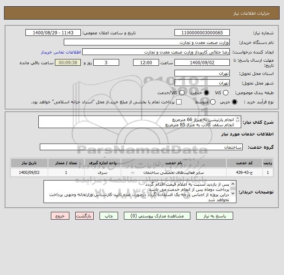Screen dimensions: 284x275
Task: Click the شماره نیاز number field
Action: coord(202,32)
